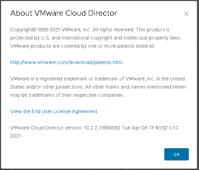The width and height of the screenshot is (199, 170).
Task: Click the OK button
Action: pyautogui.click(x=177, y=154)
